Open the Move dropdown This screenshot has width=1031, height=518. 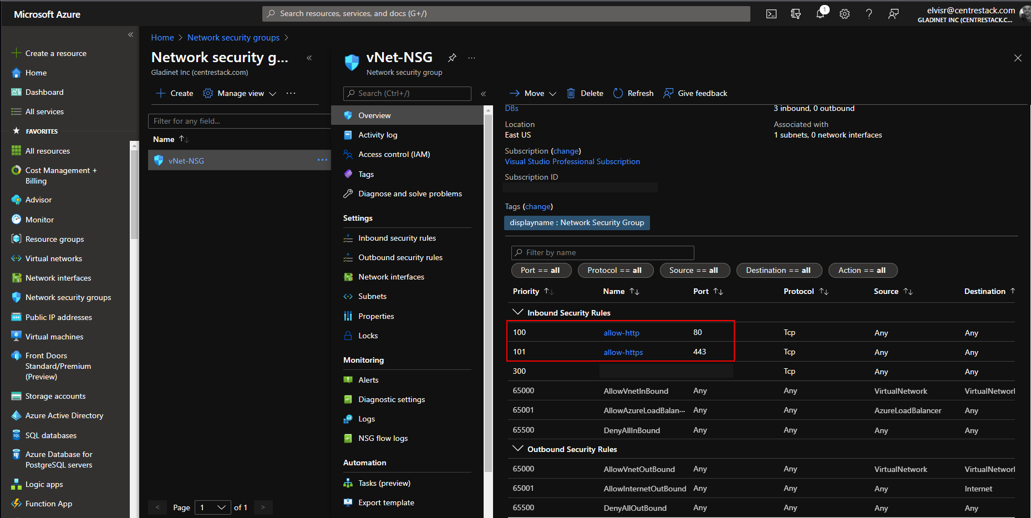[532, 93]
